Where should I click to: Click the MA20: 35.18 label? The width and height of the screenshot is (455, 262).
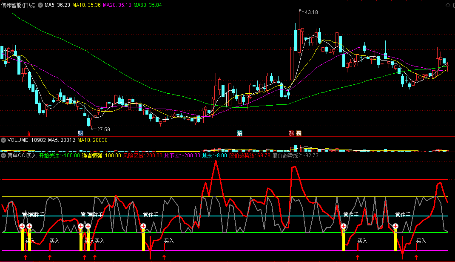(117, 5)
